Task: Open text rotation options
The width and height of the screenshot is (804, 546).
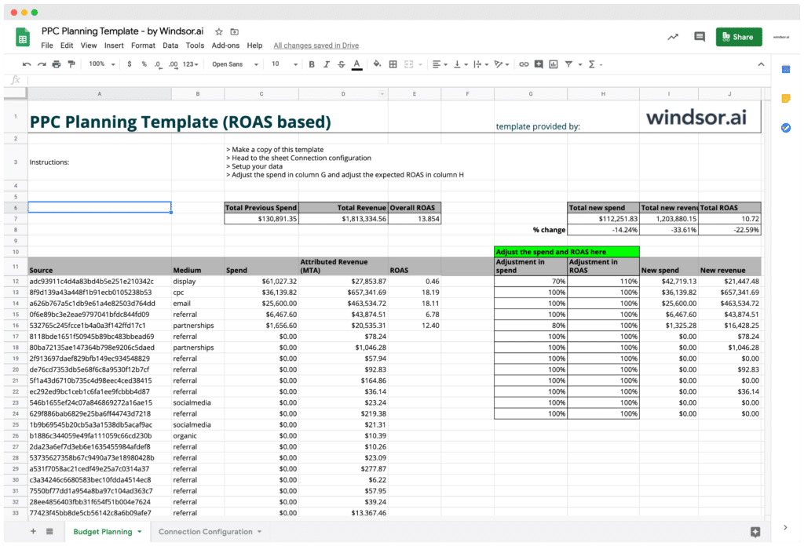Action: click(501, 64)
